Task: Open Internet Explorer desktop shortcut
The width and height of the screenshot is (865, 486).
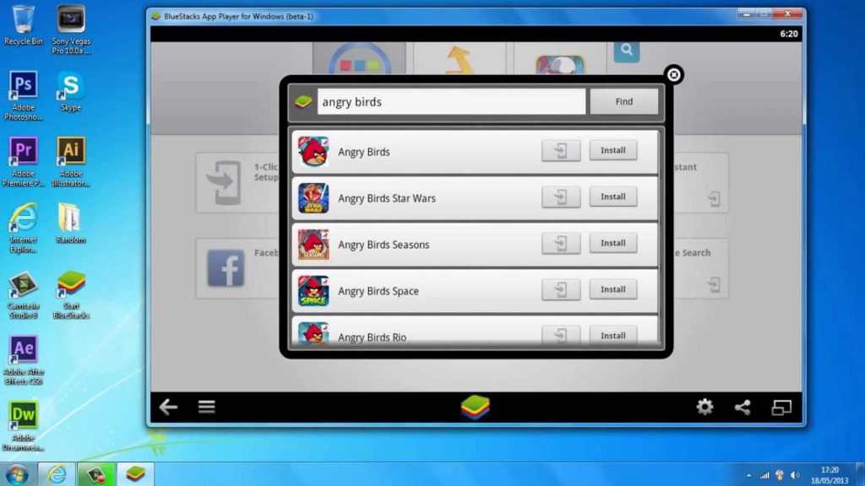Action: point(23,228)
